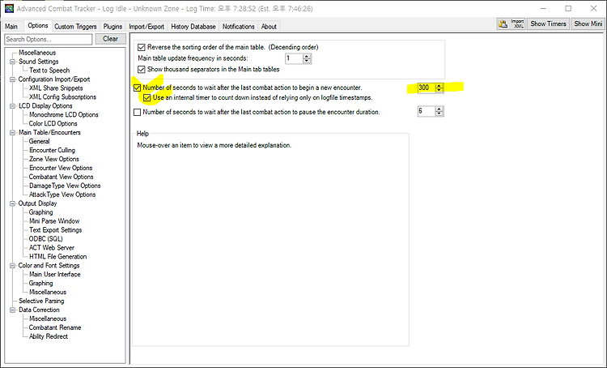Collapse the Configuration Import/Export node
This screenshot has width=607, height=368.
click(12, 79)
